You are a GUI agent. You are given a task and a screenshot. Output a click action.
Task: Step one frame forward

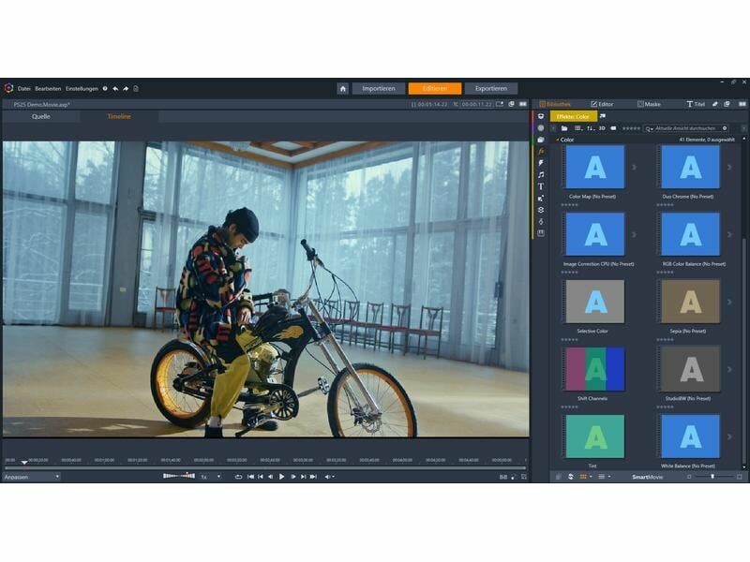point(292,477)
